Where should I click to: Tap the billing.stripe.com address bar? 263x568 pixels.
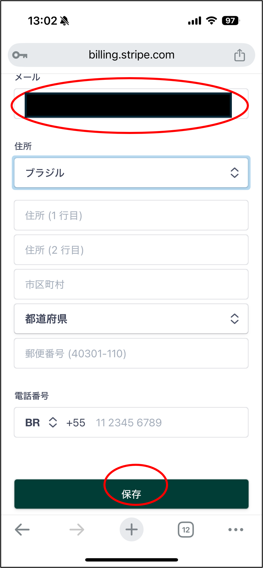131,55
